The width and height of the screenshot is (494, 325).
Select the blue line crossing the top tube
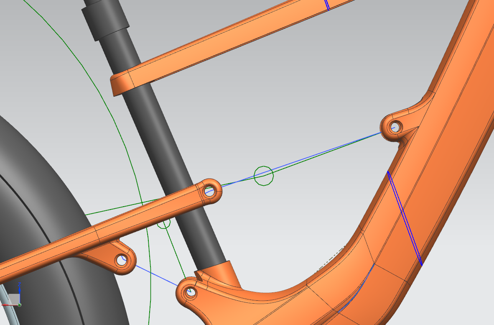click(327, 5)
